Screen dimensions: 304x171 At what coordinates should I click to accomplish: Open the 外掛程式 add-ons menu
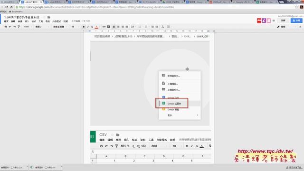[x=57, y=21]
